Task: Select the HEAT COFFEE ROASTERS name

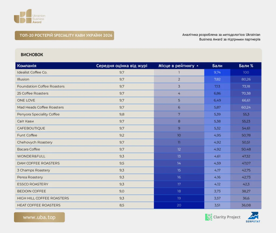Action: point(39,205)
